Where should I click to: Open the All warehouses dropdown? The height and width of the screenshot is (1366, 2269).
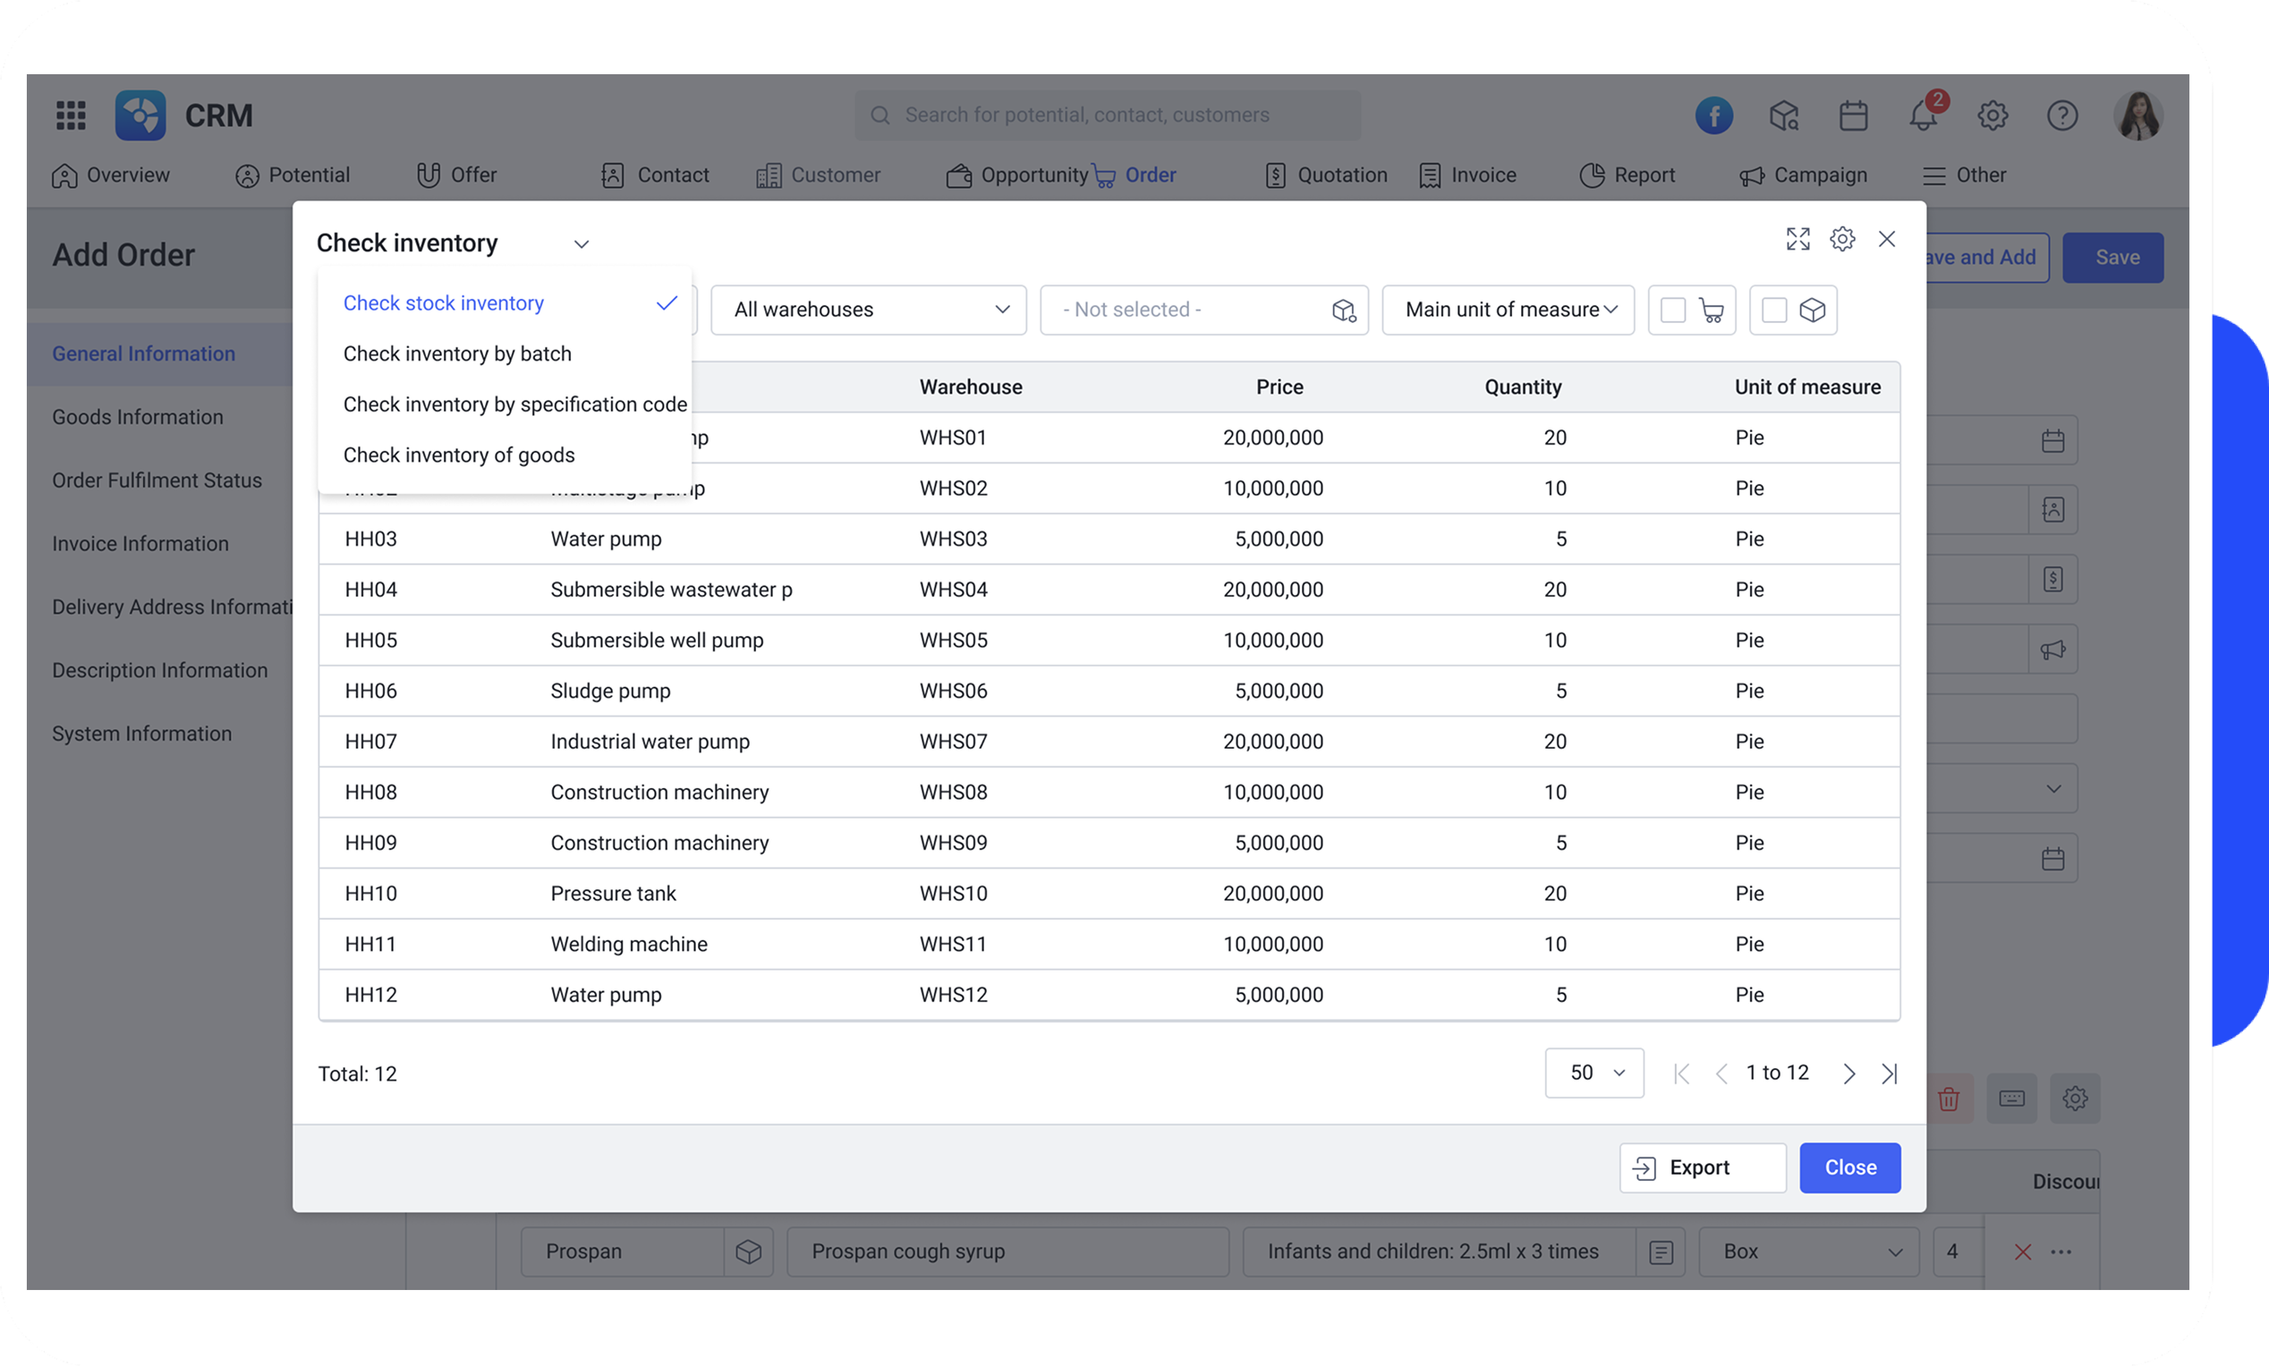[868, 310]
